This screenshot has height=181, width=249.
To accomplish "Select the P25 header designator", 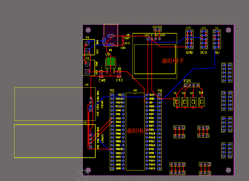I will coord(187,81).
